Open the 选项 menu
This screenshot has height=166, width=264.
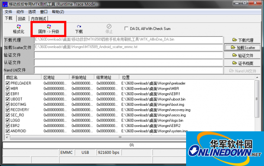32,12
